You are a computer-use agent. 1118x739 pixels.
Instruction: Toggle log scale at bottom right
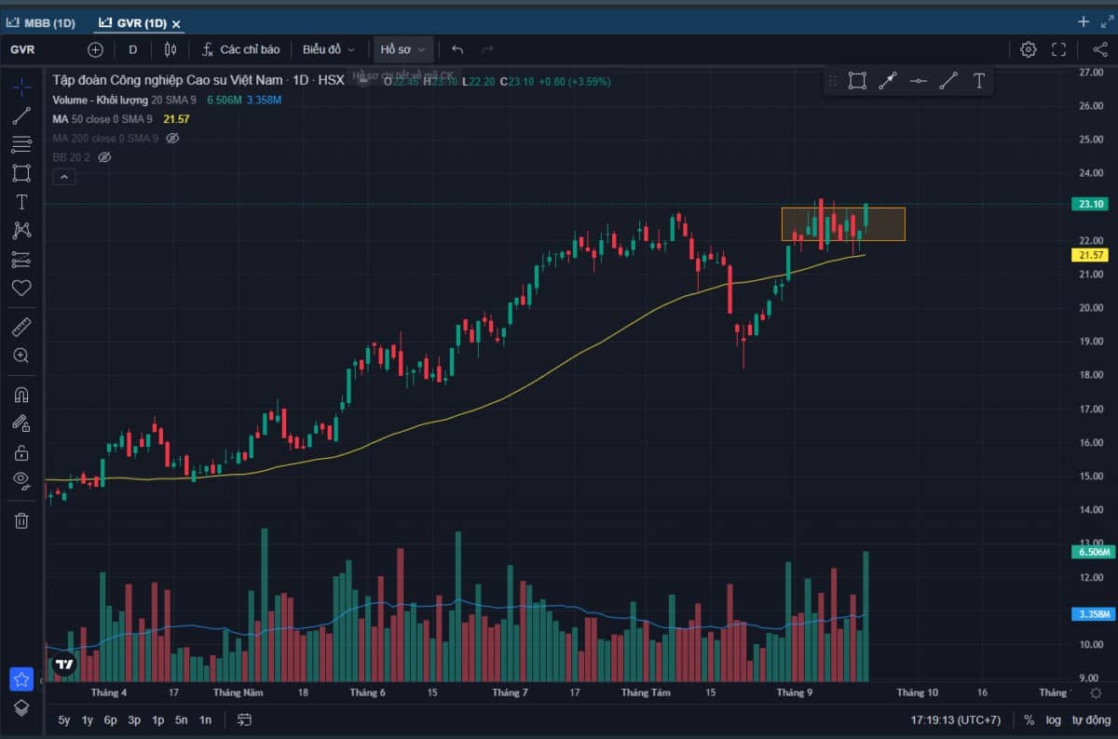pos(1053,719)
